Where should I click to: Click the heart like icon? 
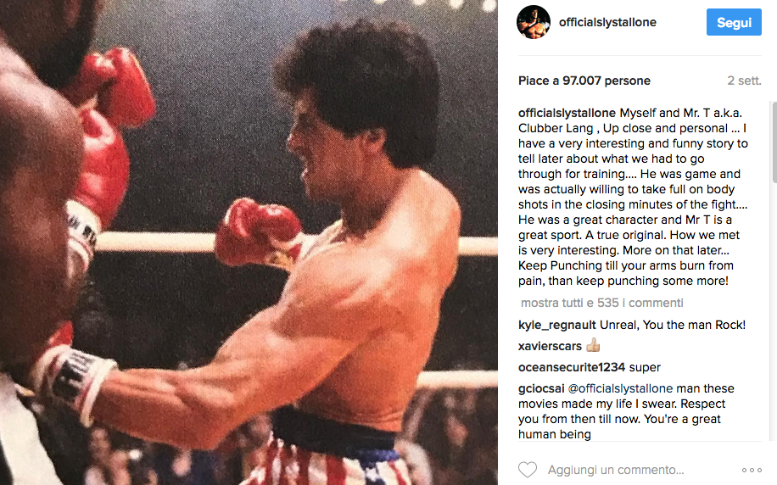(x=528, y=470)
